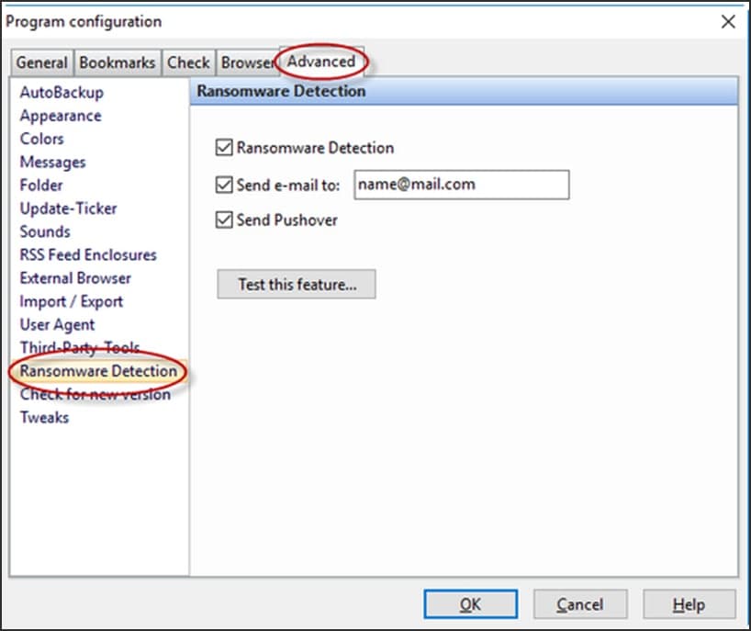Select the Check tab
The width and height of the screenshot is (751, 631).
pyautogui.click(x=188, y=62)
